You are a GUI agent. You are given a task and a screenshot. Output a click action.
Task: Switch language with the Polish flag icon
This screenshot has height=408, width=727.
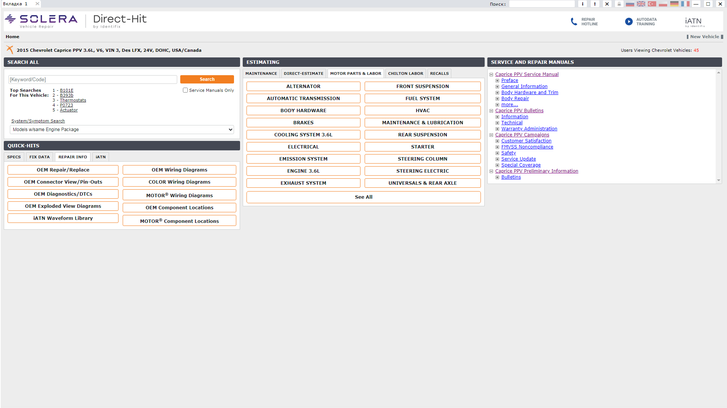tap(663, 4)
